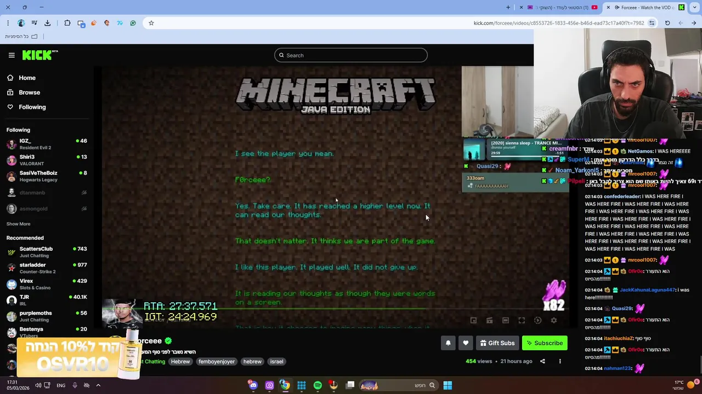Viewport: 702px width, 394px height.
Task: Open Bestenya VTubers channel
Action: [47, 332]
